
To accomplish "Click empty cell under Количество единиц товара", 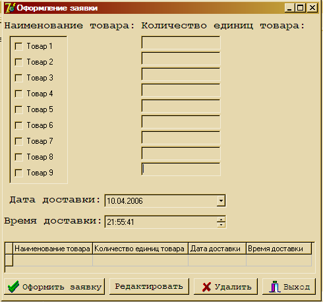I will click(140, 260).
